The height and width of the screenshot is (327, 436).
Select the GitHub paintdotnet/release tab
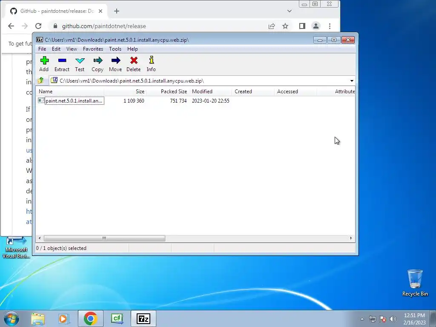56,11
